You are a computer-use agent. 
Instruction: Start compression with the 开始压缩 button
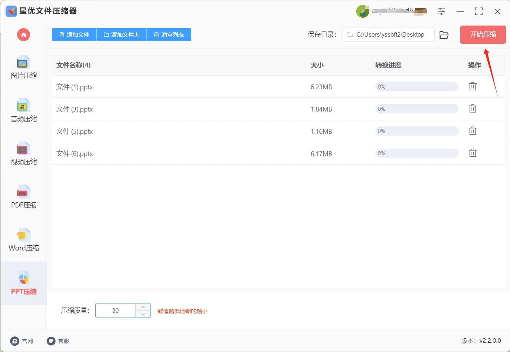pos(483,34)
